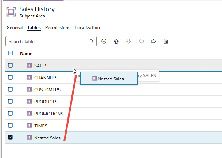This screenshot has width=222, height=158.
Task: Check the SALES table checkbox
Action: tap(11, 66)
